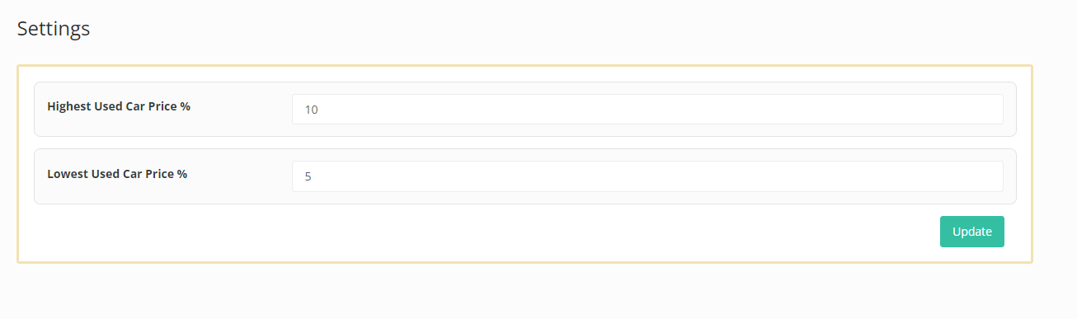
Task: Click far right end of Highest price field
Action: point(990,109)
